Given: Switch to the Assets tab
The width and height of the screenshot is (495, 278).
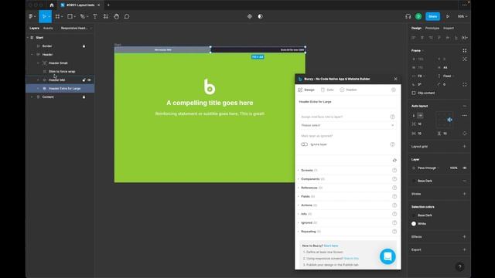Looking at the screenshot, I should (x=48, y=28).
